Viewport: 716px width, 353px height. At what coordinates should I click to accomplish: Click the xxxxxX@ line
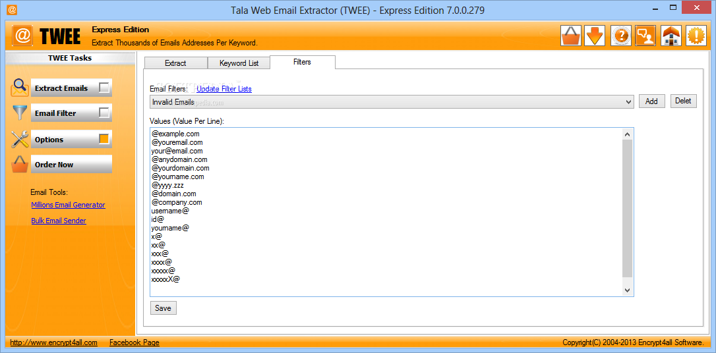click(165, 279)
